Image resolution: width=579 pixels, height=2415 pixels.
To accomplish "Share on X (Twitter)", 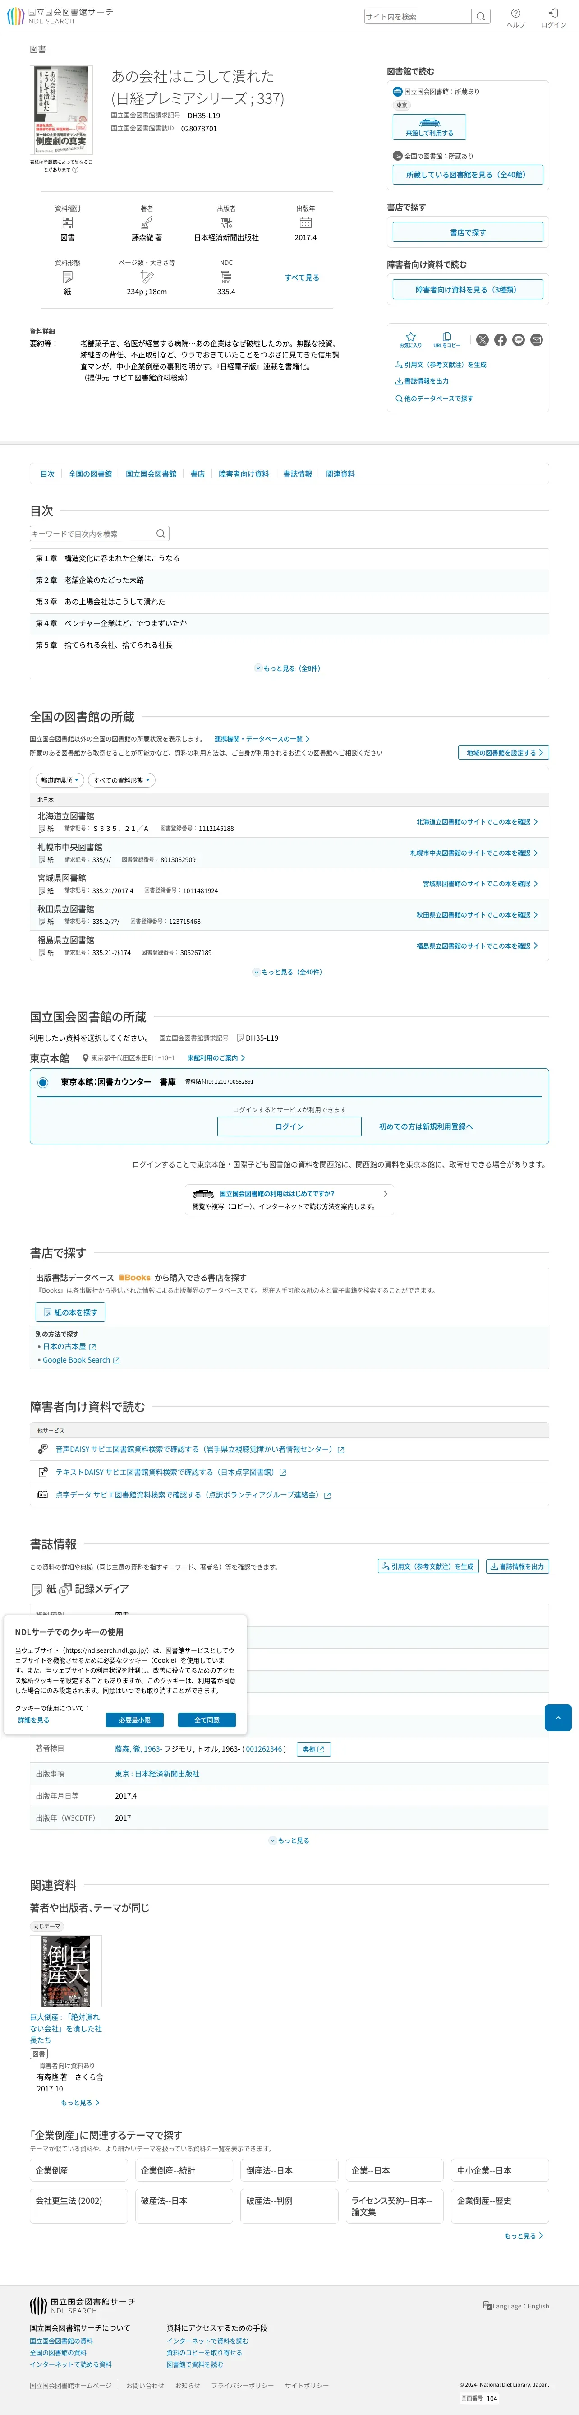I will (x=482, y=339).
